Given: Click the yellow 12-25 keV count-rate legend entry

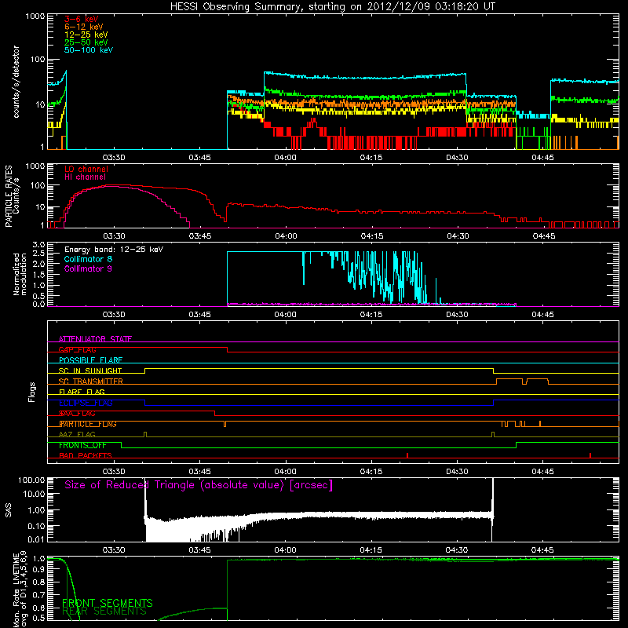Looking at the screenshot, I should (86, 35).
